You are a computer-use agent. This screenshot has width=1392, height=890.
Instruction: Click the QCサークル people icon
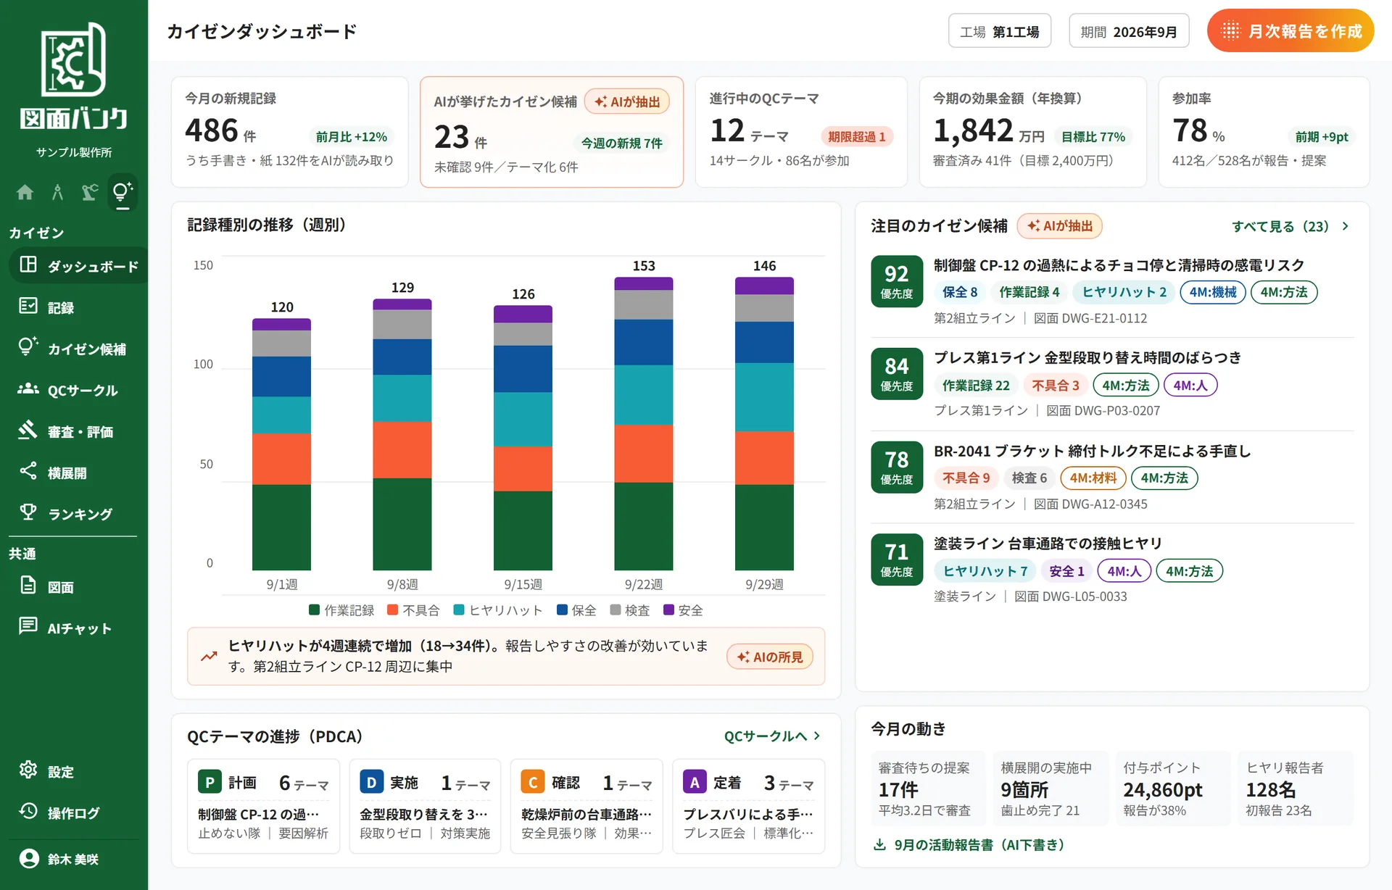pos(28,388)
